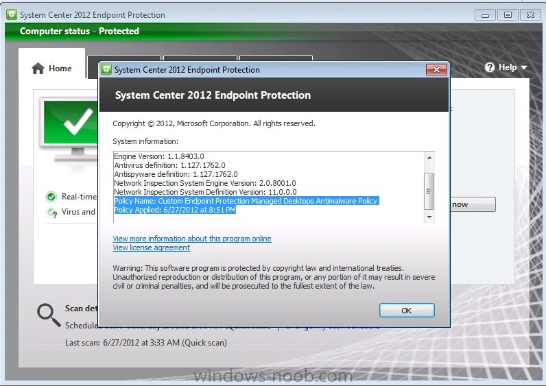The height and width of the screenshot is (386, 546).
Task: Click the highlighted Policy Name line
Action: tap(246, 201)
